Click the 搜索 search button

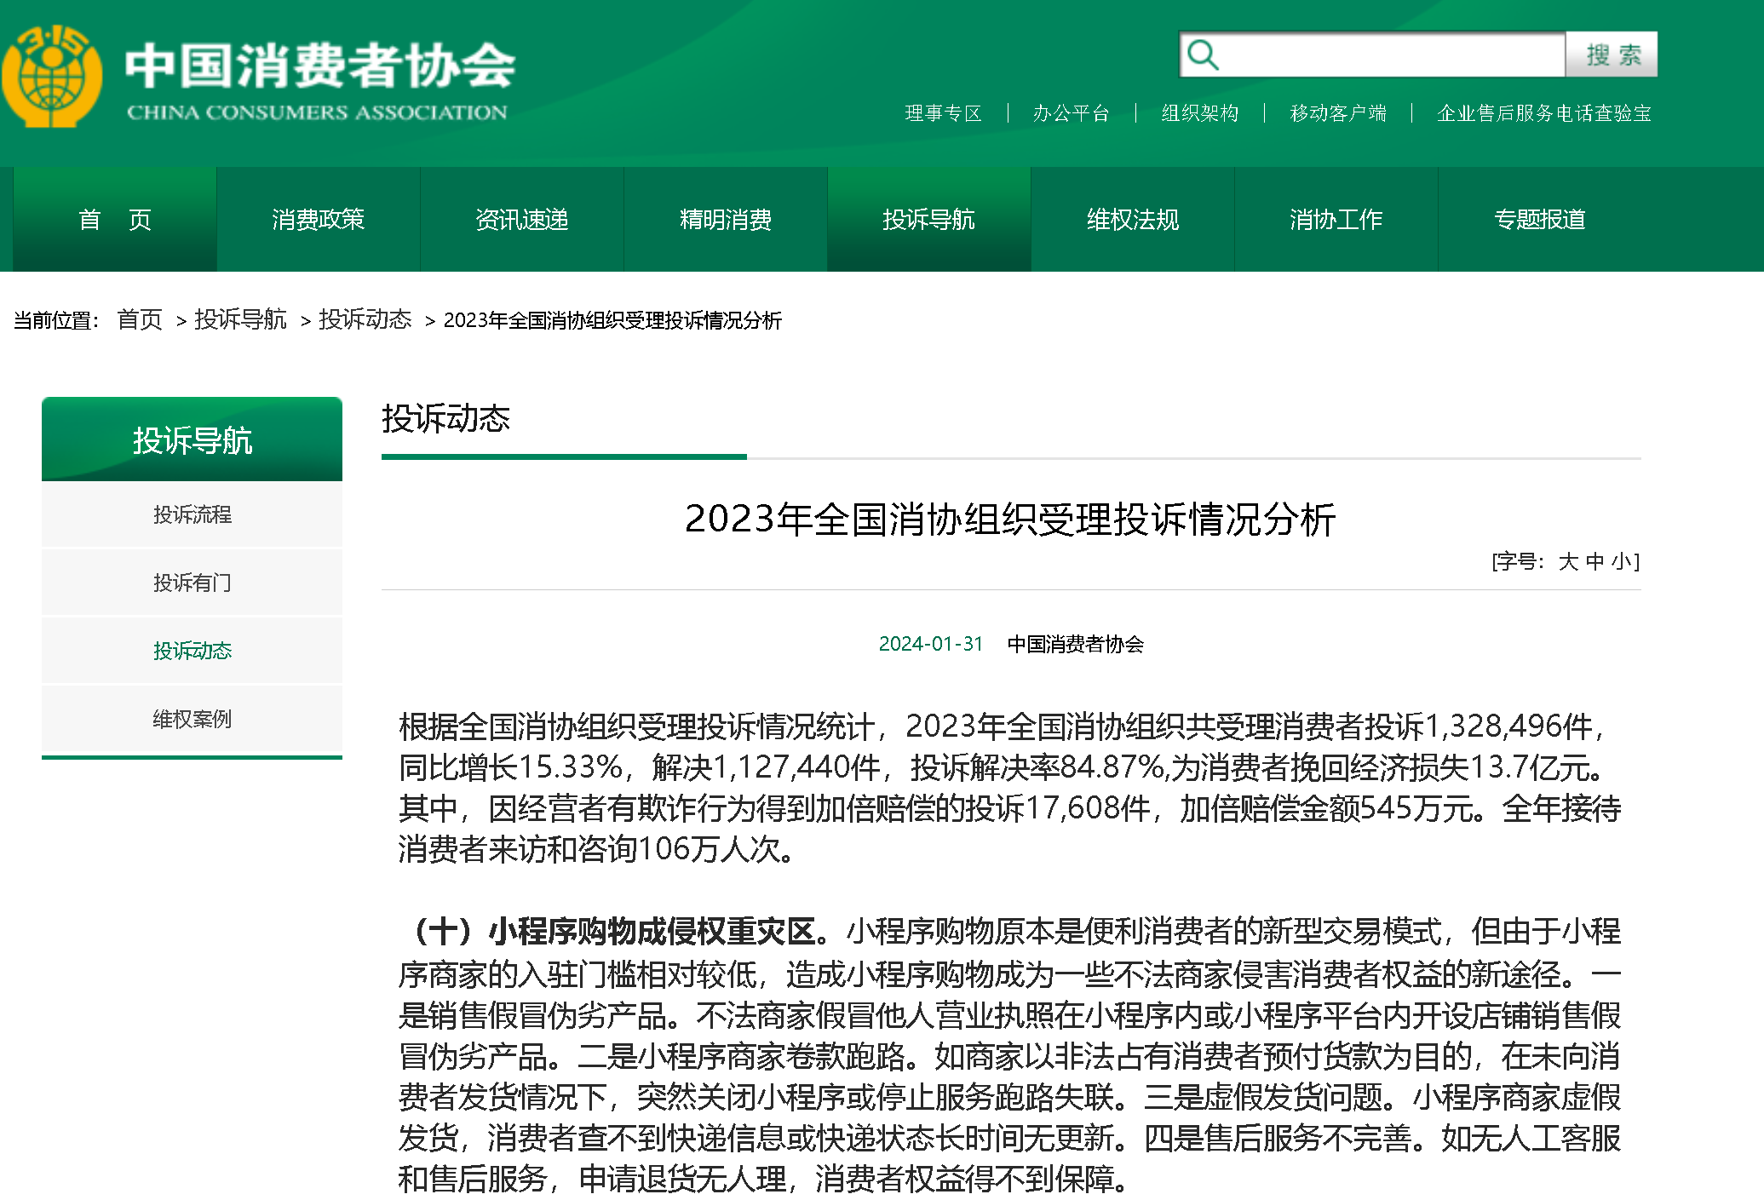pyautogui.click(x=1612, y=55)
